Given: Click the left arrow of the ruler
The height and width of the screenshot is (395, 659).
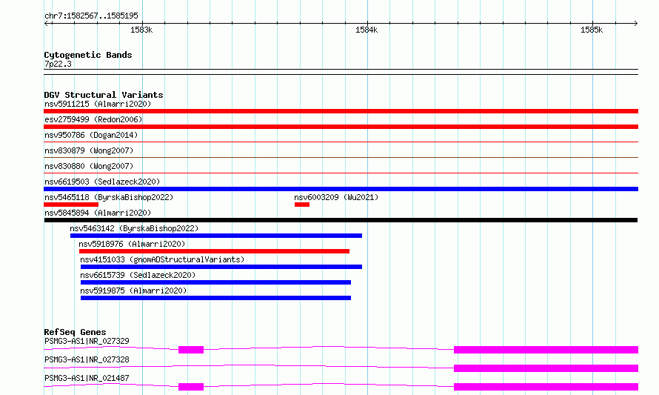Looking at the screenshot, I should pyautogui.click(x=47, y=23).
